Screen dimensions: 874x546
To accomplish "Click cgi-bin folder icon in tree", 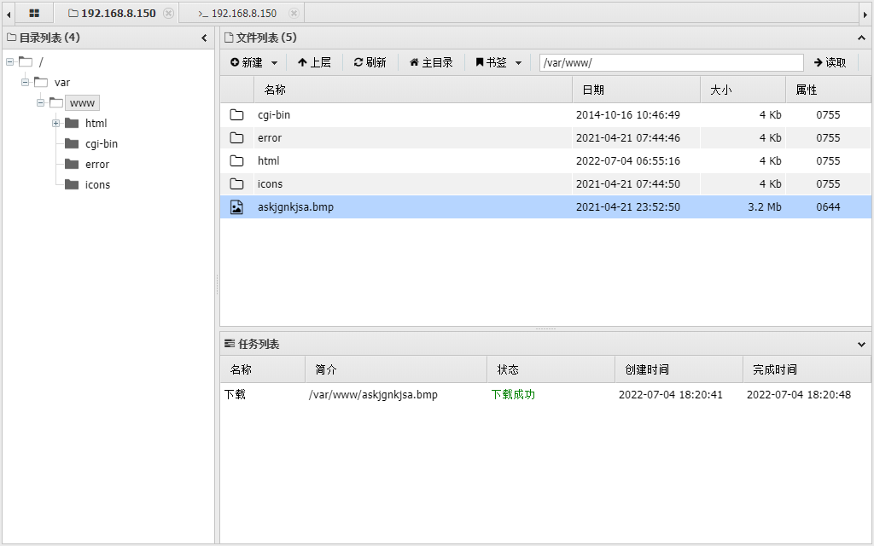I will click(72, 143).
